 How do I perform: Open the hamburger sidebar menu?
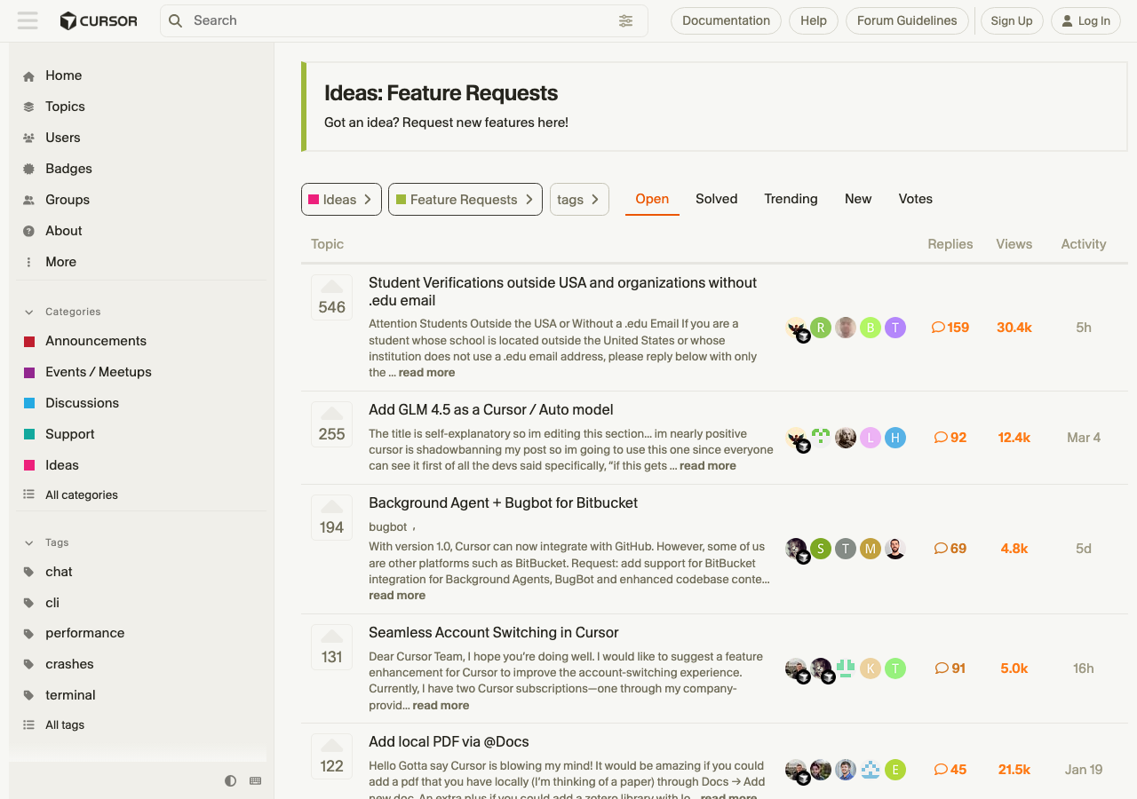click(x=28, y=20)
